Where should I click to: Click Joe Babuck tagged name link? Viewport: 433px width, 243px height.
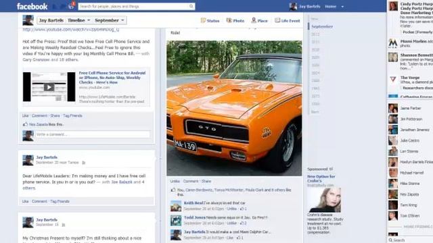[122, 182]
